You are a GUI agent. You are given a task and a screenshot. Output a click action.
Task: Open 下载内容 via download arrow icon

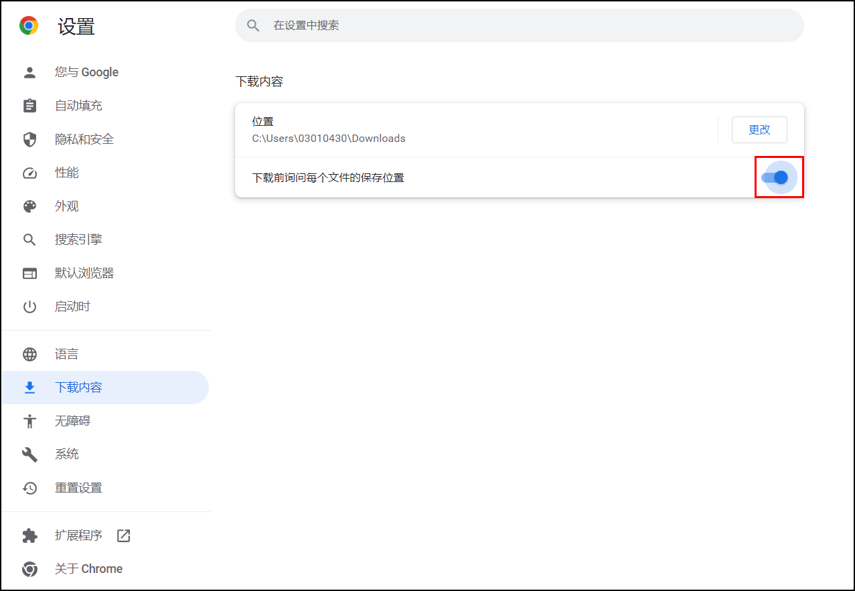[x=30, y=387]
